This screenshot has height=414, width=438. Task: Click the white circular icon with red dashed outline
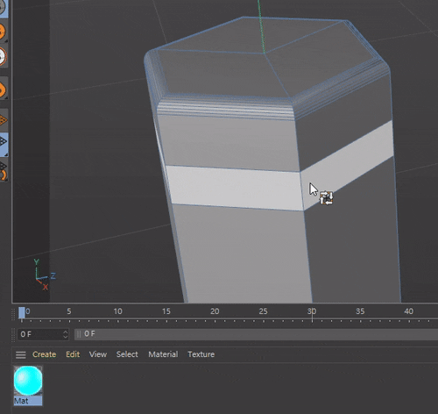tap(3, 56)
